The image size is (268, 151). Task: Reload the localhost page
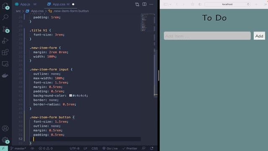248,4
